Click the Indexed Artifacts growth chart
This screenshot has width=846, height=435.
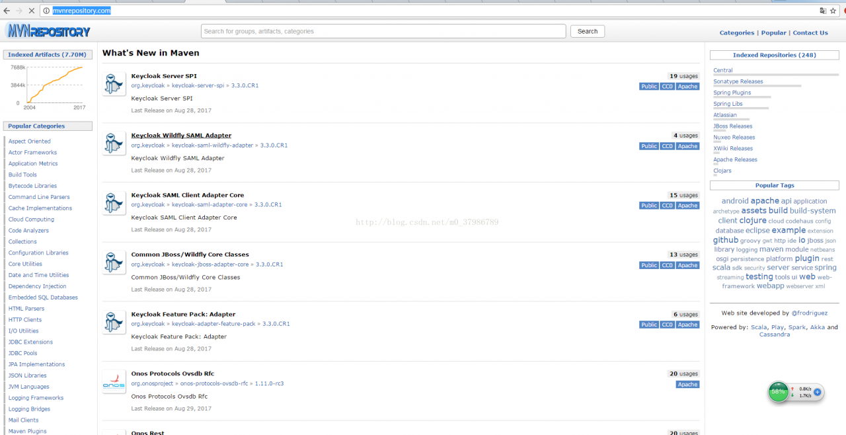[48, 86]
